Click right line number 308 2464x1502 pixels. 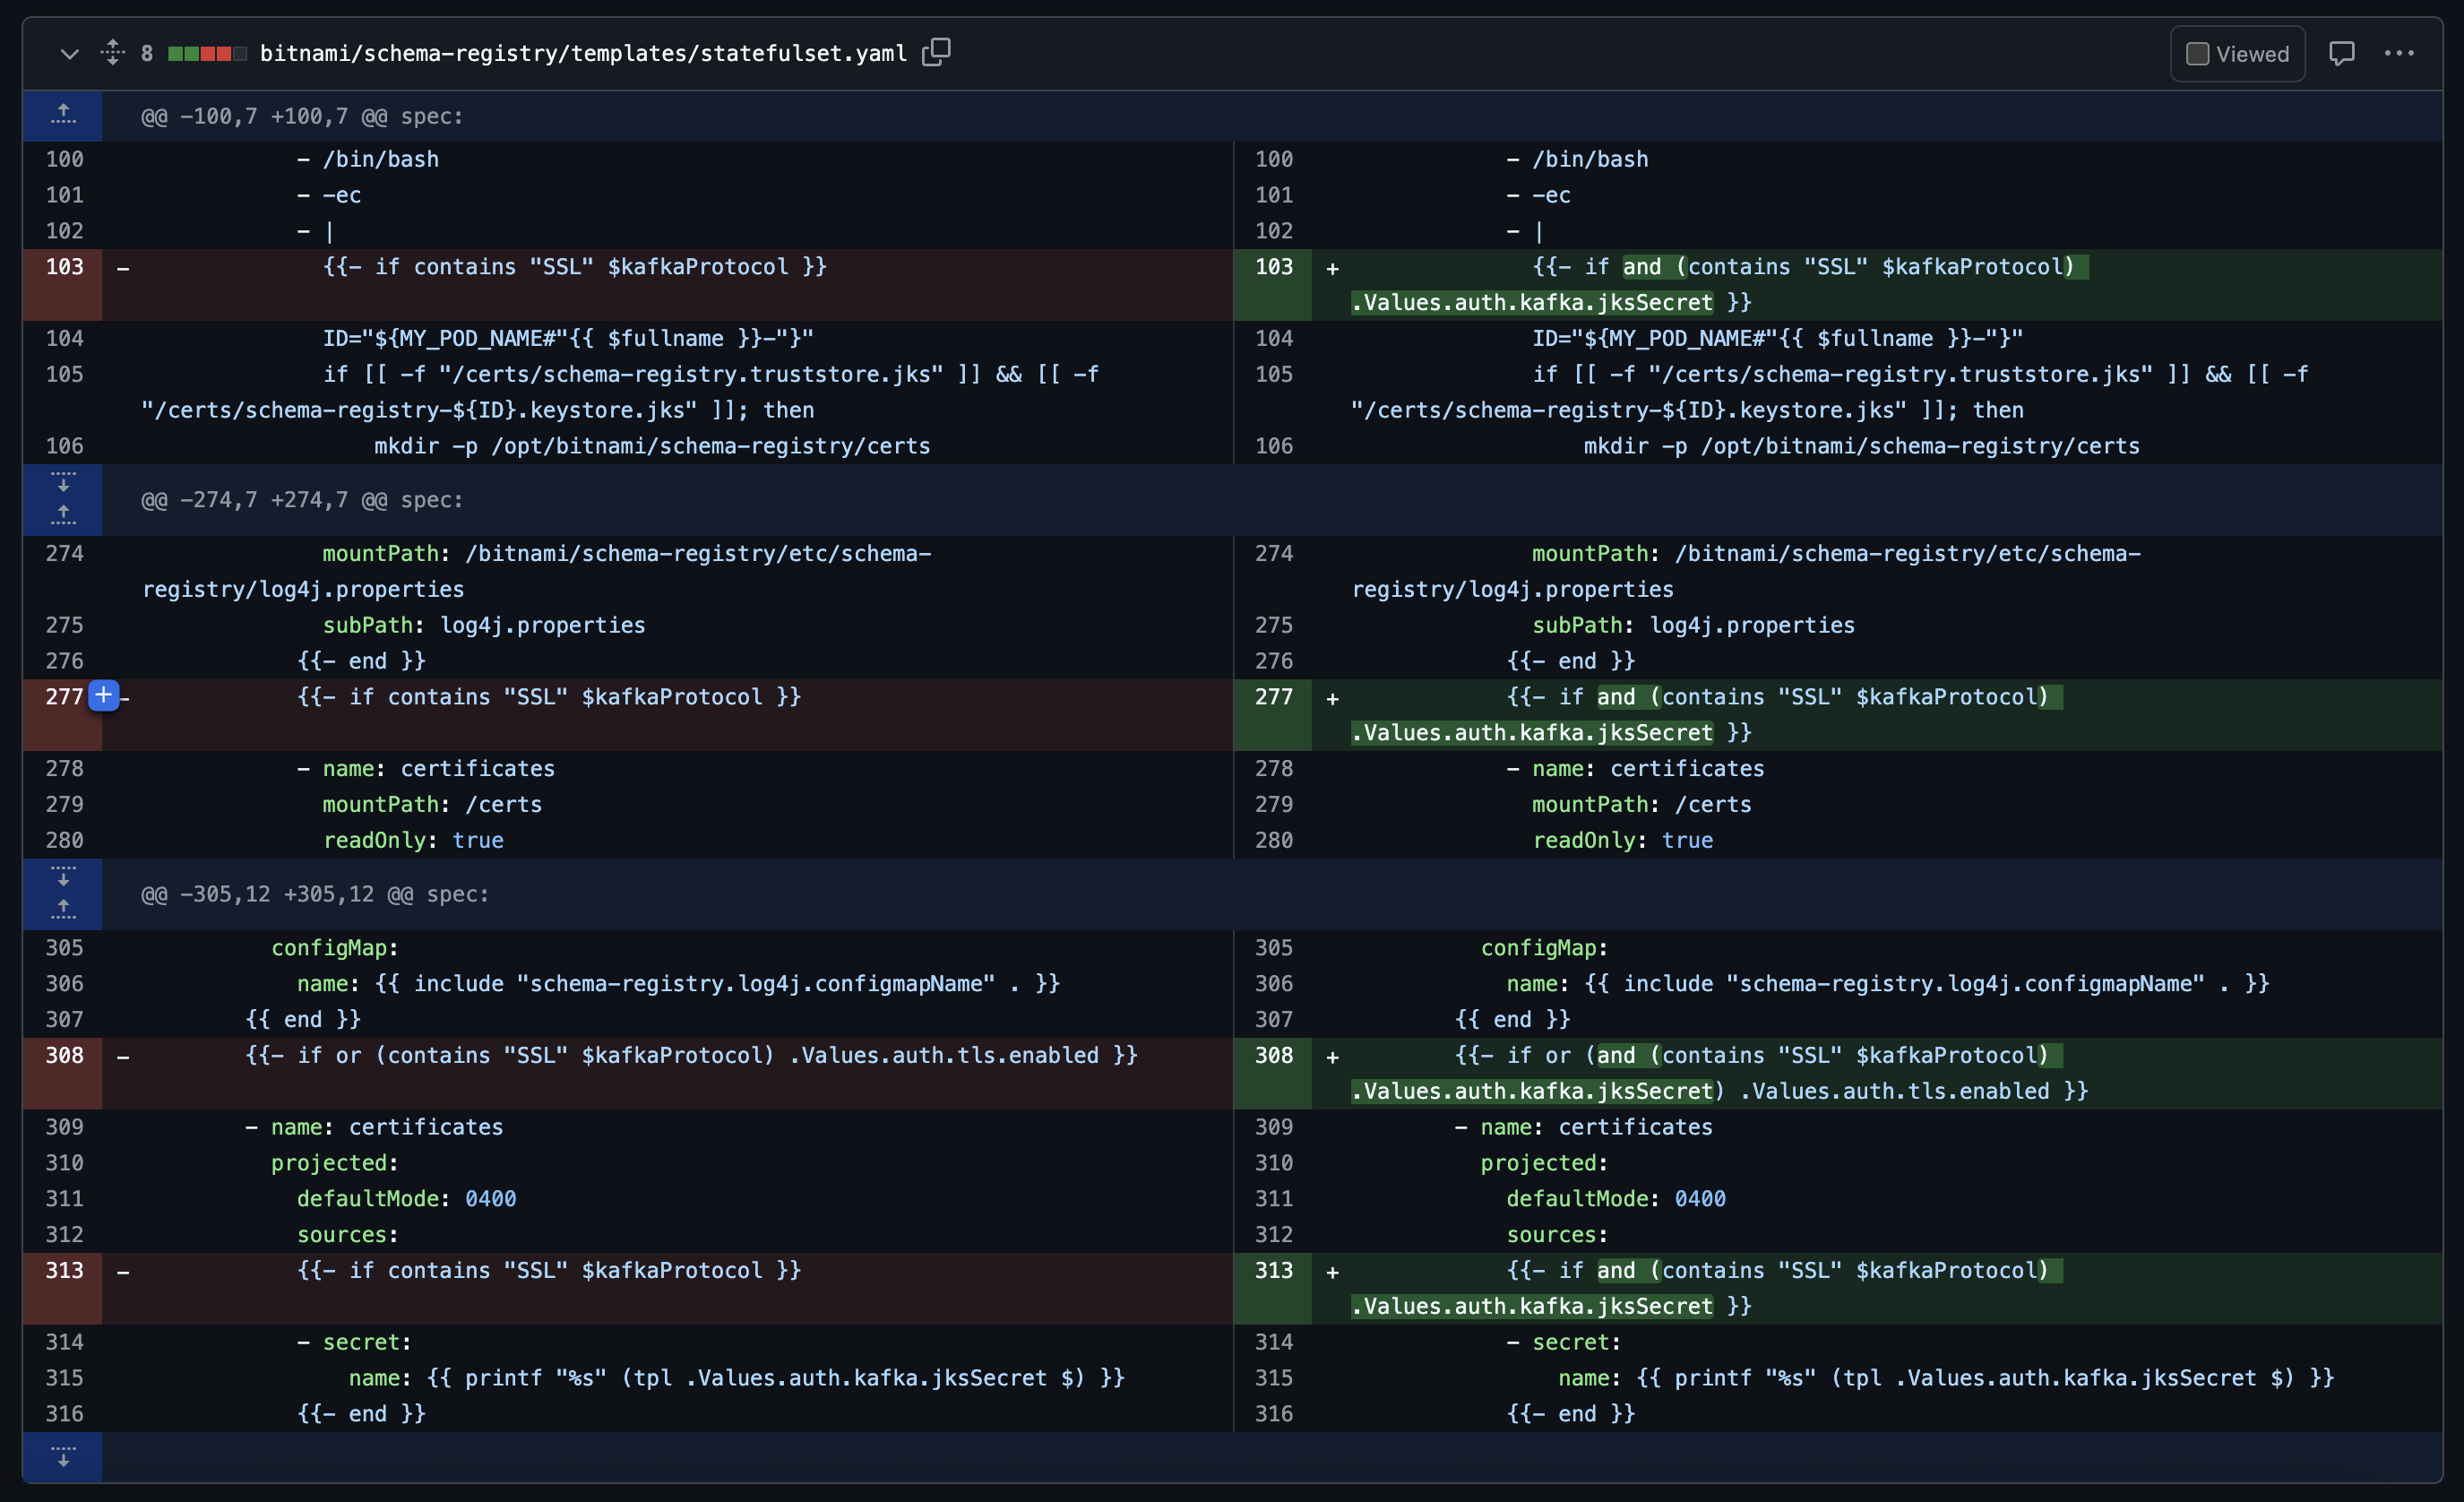1273,1055
